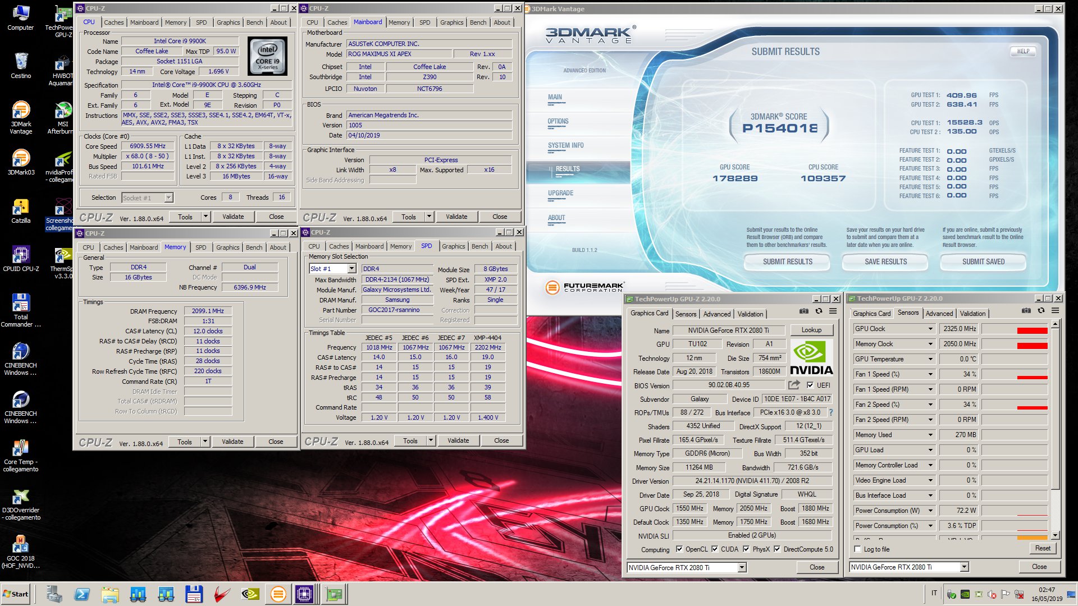1078x606 pixels.
Task: Expand Power Consumption (W) sensor dropdown
Action: [x=930, y=511]
